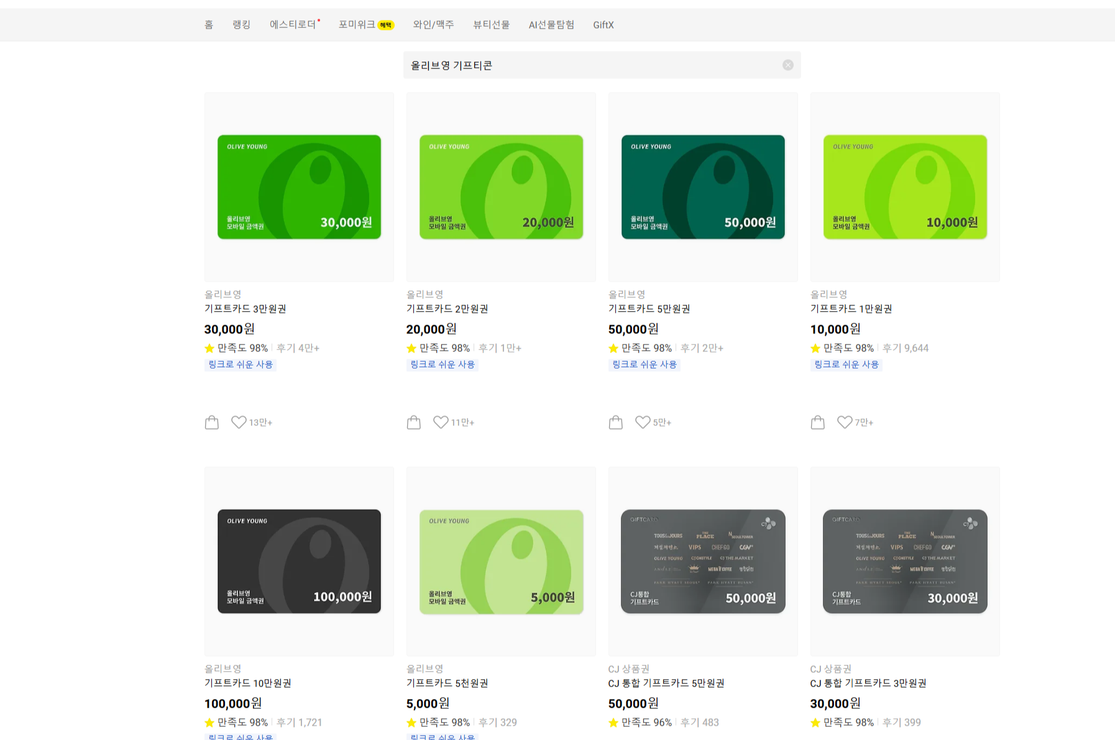Screen dimensions: 1115x740
Task: Open the 50,000원 dark green Olive Young card image
Action: pyautogui.click(x=703, y=187)
